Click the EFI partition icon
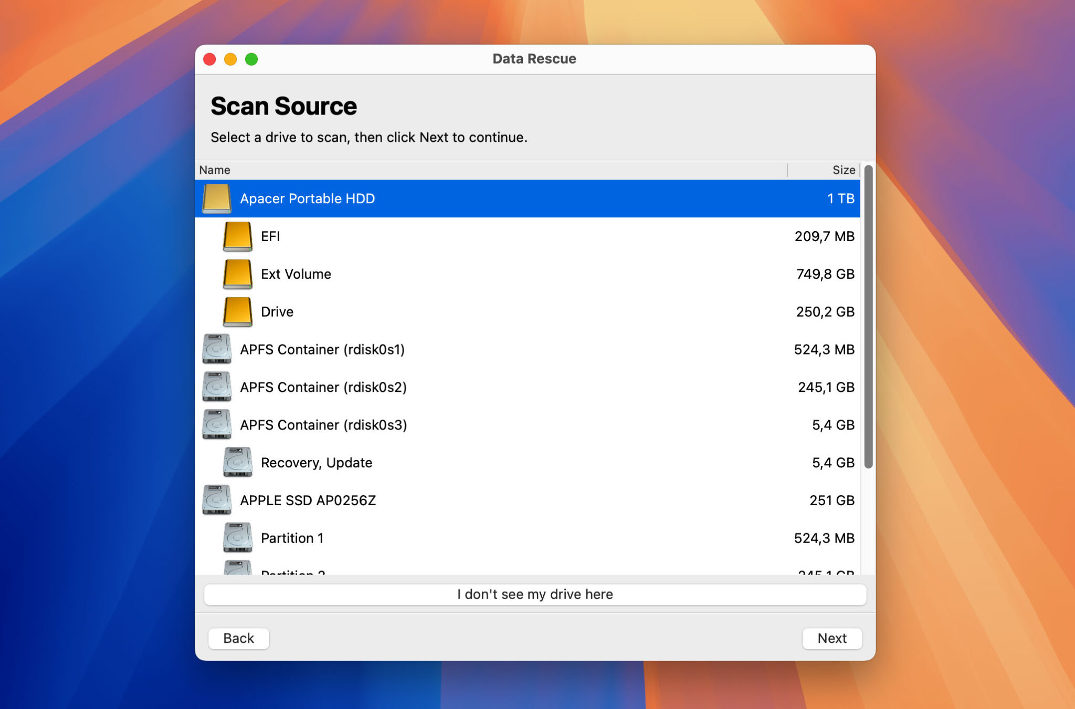Screen dimensions: 1075x709 (237, 236)
